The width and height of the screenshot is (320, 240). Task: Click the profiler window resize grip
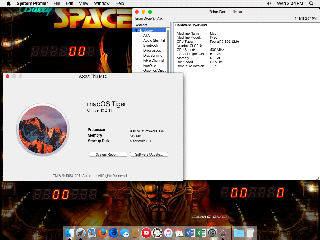[318, 178]
